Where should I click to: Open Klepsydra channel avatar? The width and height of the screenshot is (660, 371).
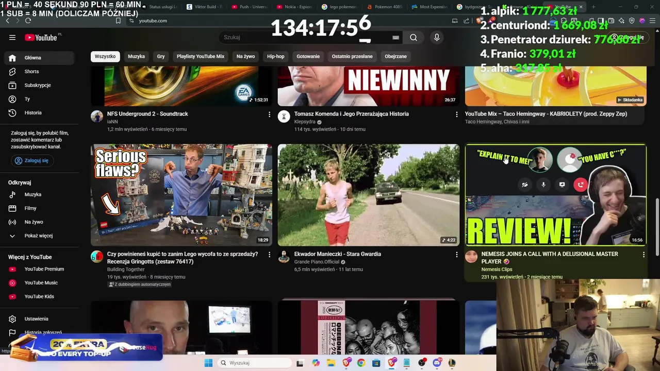tap(284, 116)
